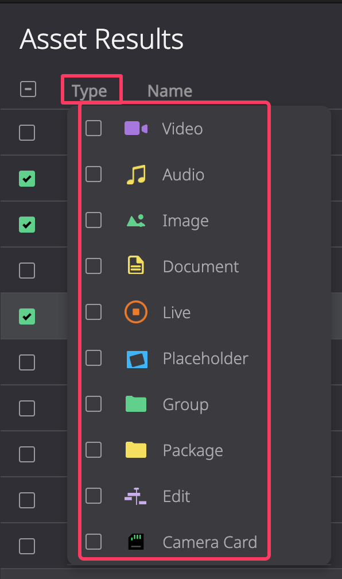The height and width of the screenshot is (579, 342).
Task: Open the Type column filter dropdown
Action: (90, 91)
